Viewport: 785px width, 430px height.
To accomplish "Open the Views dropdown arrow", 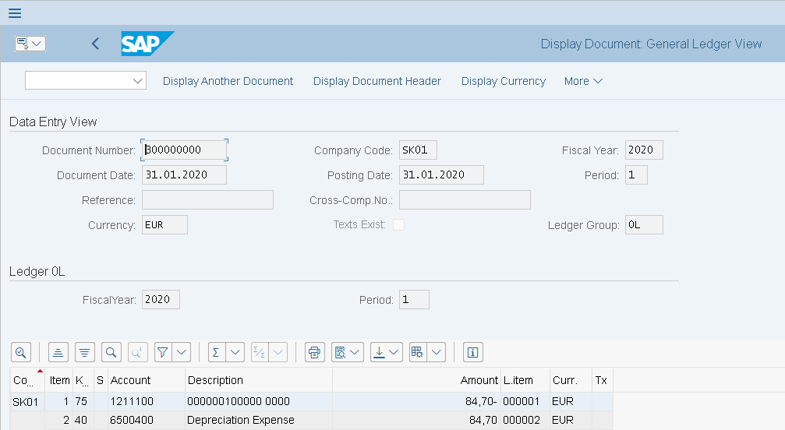I will [355, 352].
